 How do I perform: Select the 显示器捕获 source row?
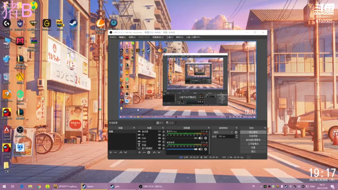tap(151, 148)
